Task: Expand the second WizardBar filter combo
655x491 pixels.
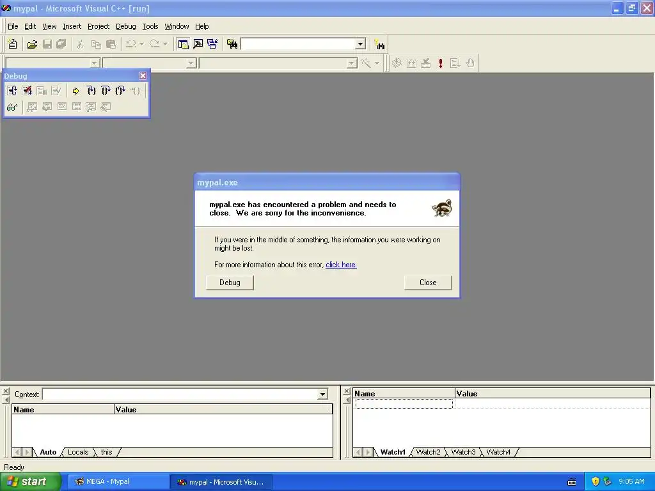Action: 191,63
